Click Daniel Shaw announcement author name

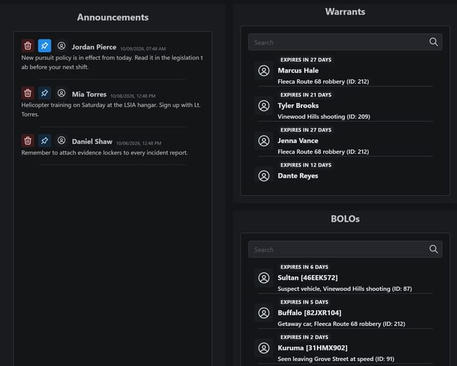click(x=92, y=142)
